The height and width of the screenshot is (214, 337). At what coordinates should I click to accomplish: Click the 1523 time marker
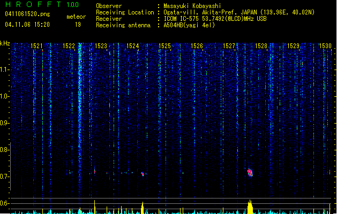pyautogui.click(x=101, y=46)
